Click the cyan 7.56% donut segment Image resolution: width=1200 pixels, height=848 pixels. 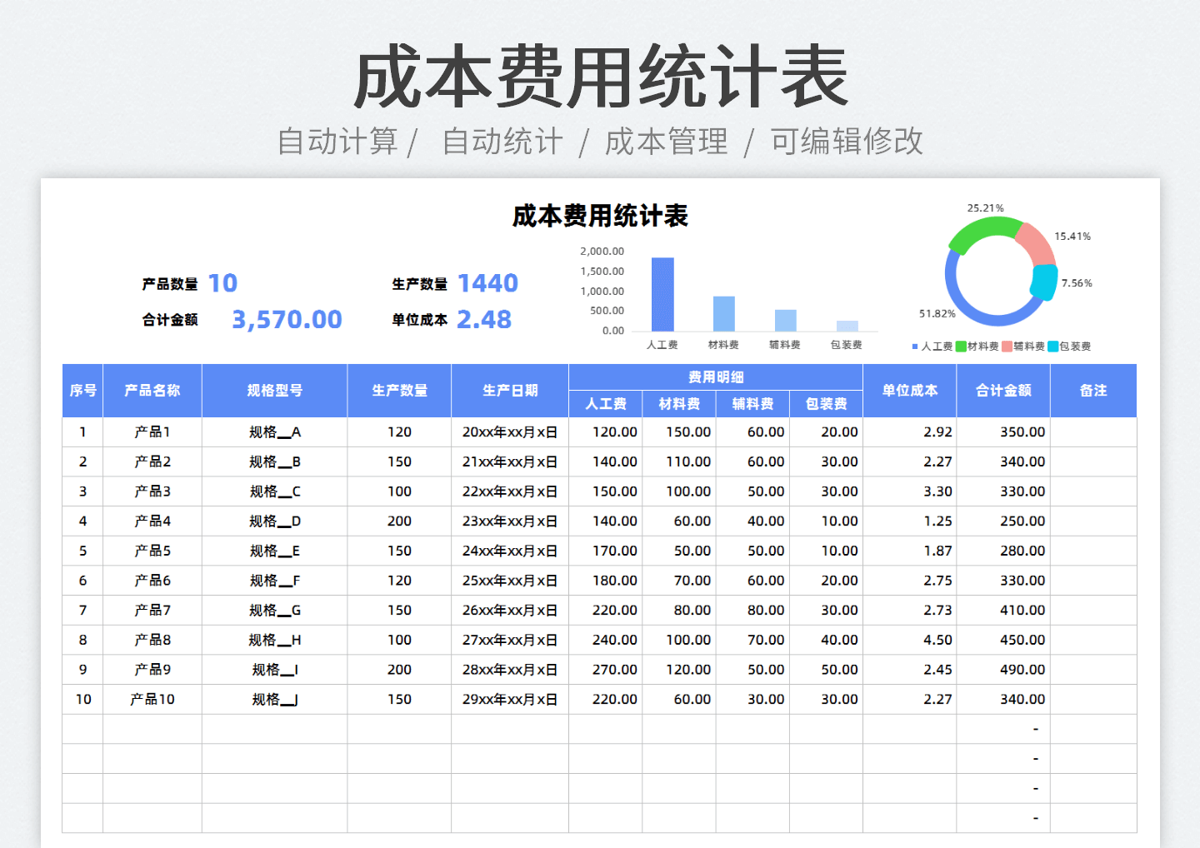1043,283
